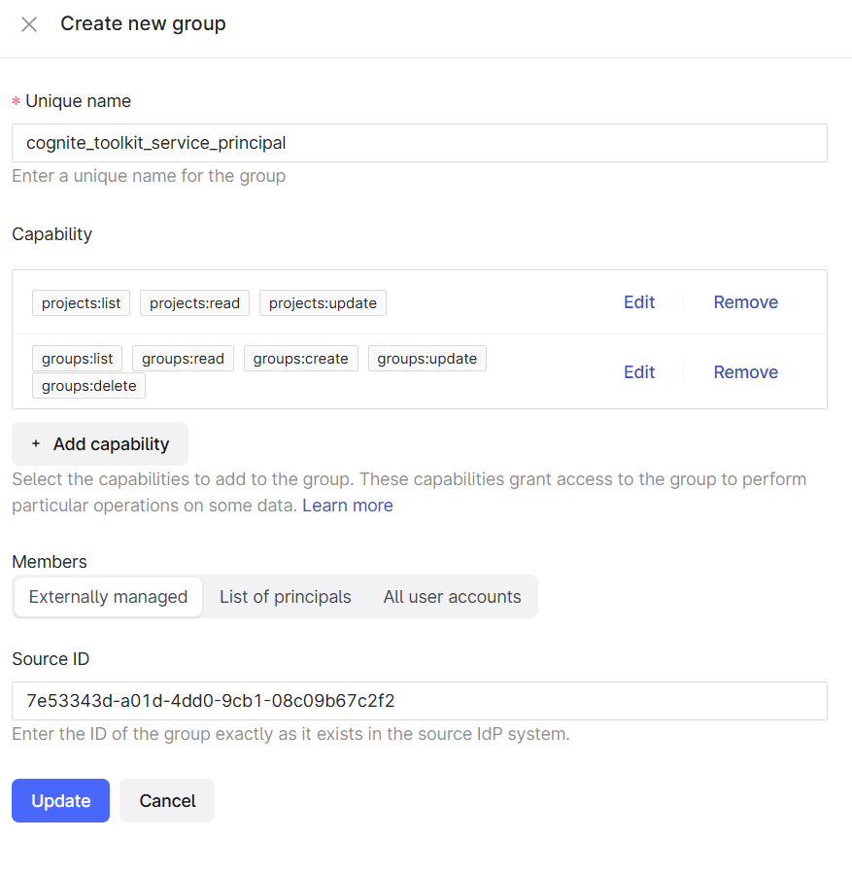Select the projects:update capability tag
This screenshot has height=875, width=852.
(x=323, y=303)
